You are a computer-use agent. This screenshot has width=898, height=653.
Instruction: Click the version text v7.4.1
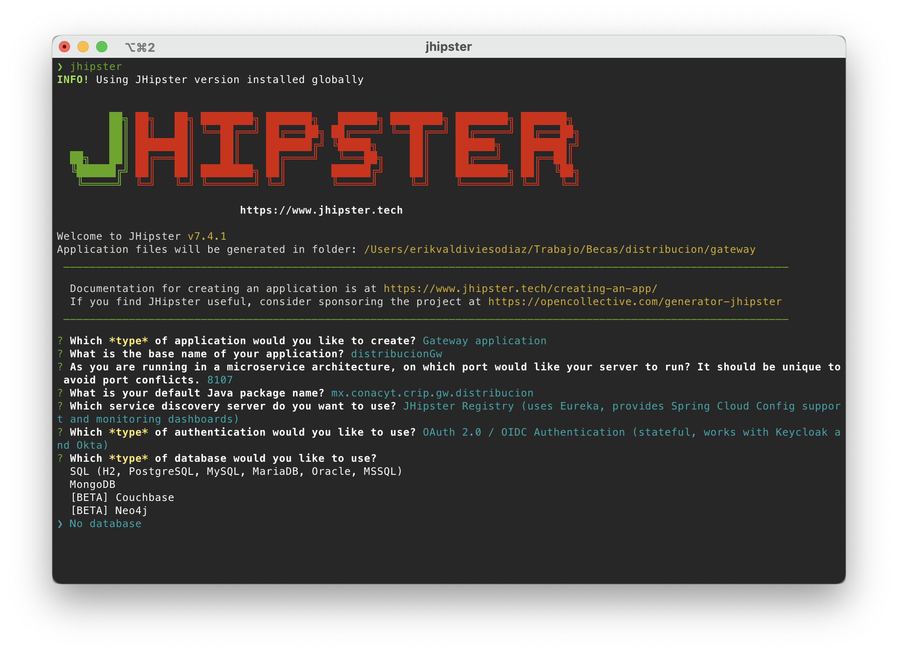pos(207,236)
